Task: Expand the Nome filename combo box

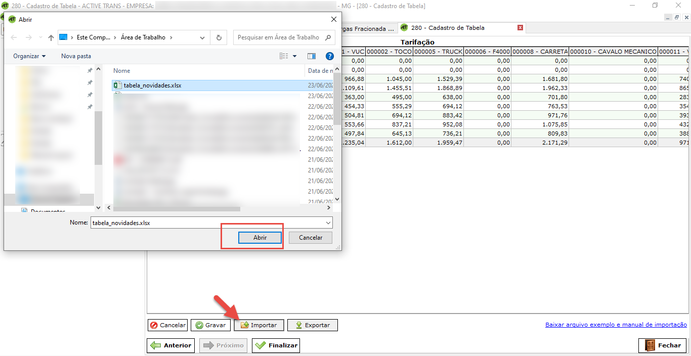Action: coord(328,223)
